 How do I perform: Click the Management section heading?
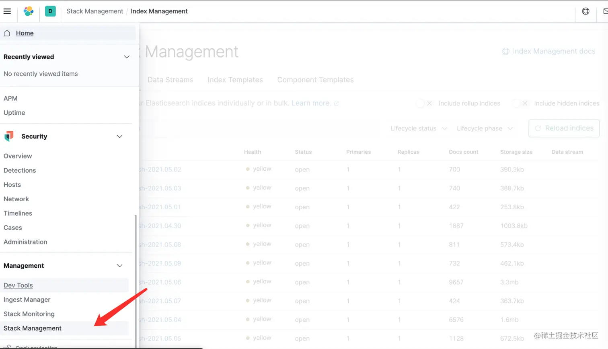click(x=24, y=266)
